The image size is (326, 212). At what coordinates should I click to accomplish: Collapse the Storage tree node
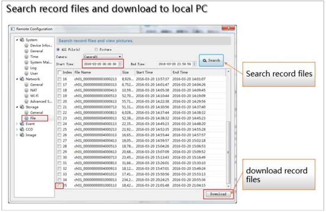(x=17, y=107)
